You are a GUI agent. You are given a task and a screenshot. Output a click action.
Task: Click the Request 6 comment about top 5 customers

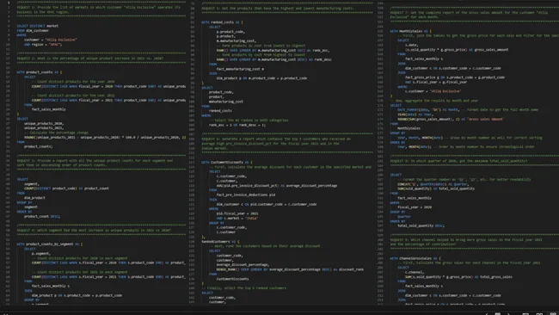pyautogui.click(x=276, y=144)
